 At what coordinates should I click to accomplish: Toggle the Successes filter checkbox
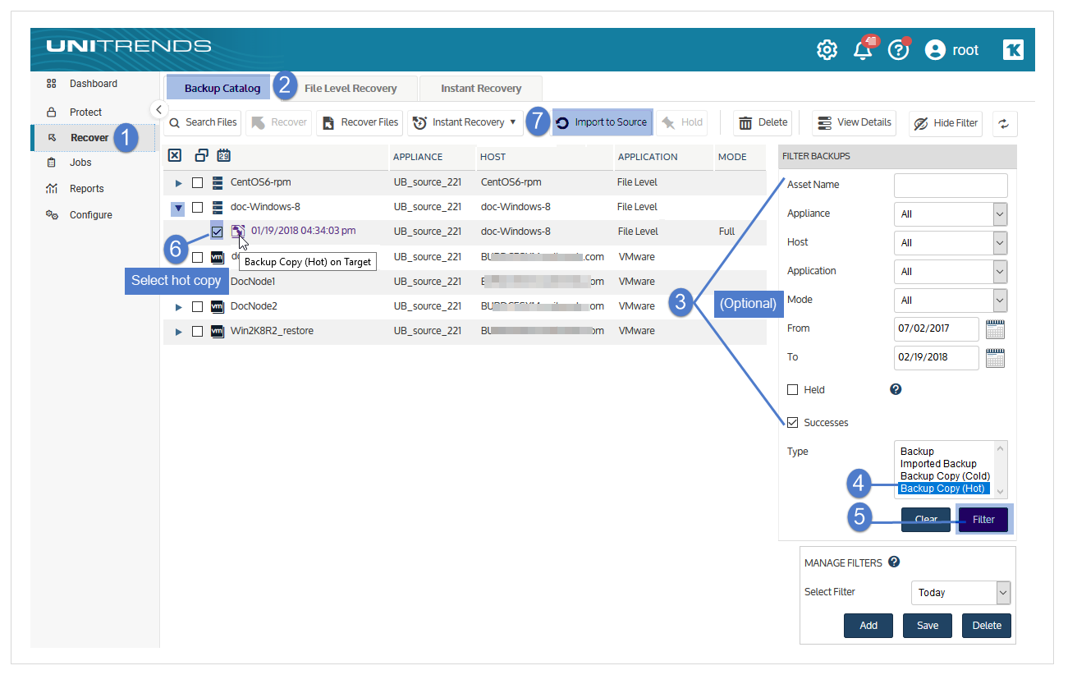tap(793, 423)
